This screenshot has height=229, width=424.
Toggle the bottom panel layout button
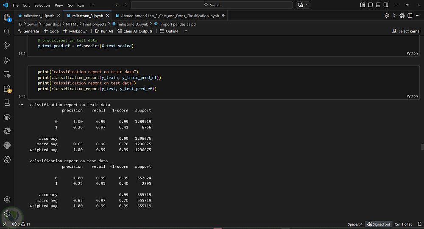tap(377, 5)
